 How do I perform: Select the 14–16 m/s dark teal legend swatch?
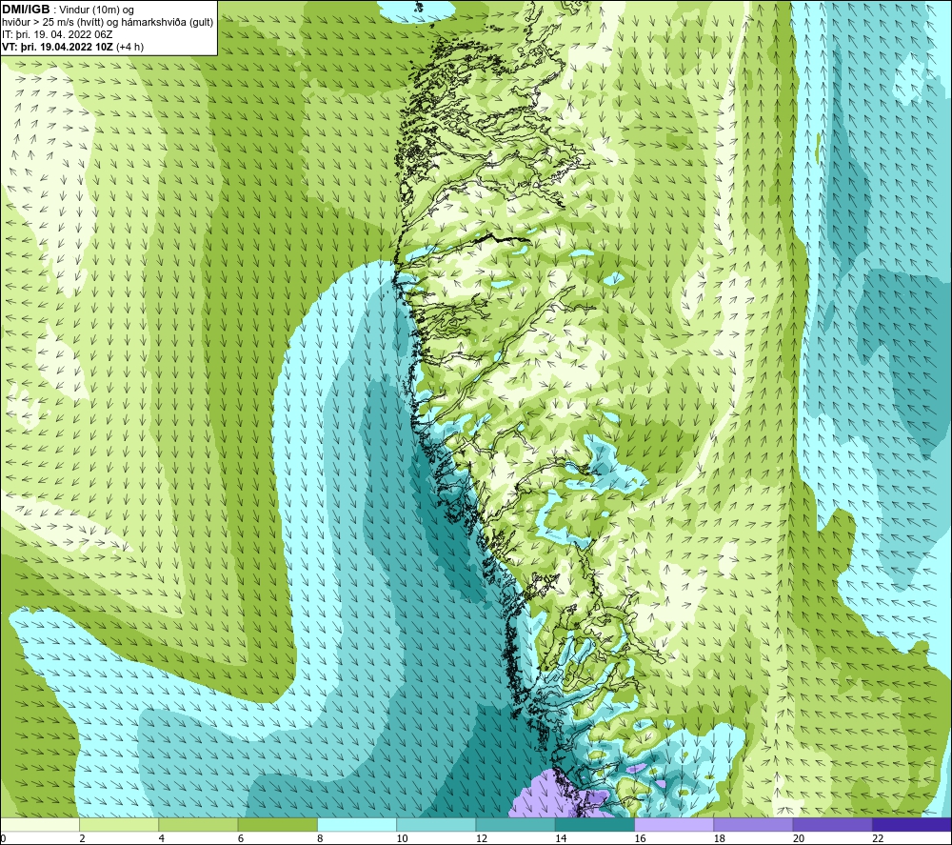coord(595,825)
